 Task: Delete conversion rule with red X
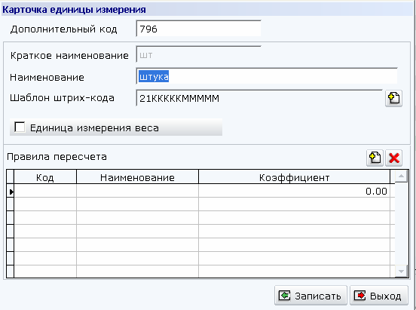tap(393, 158)
